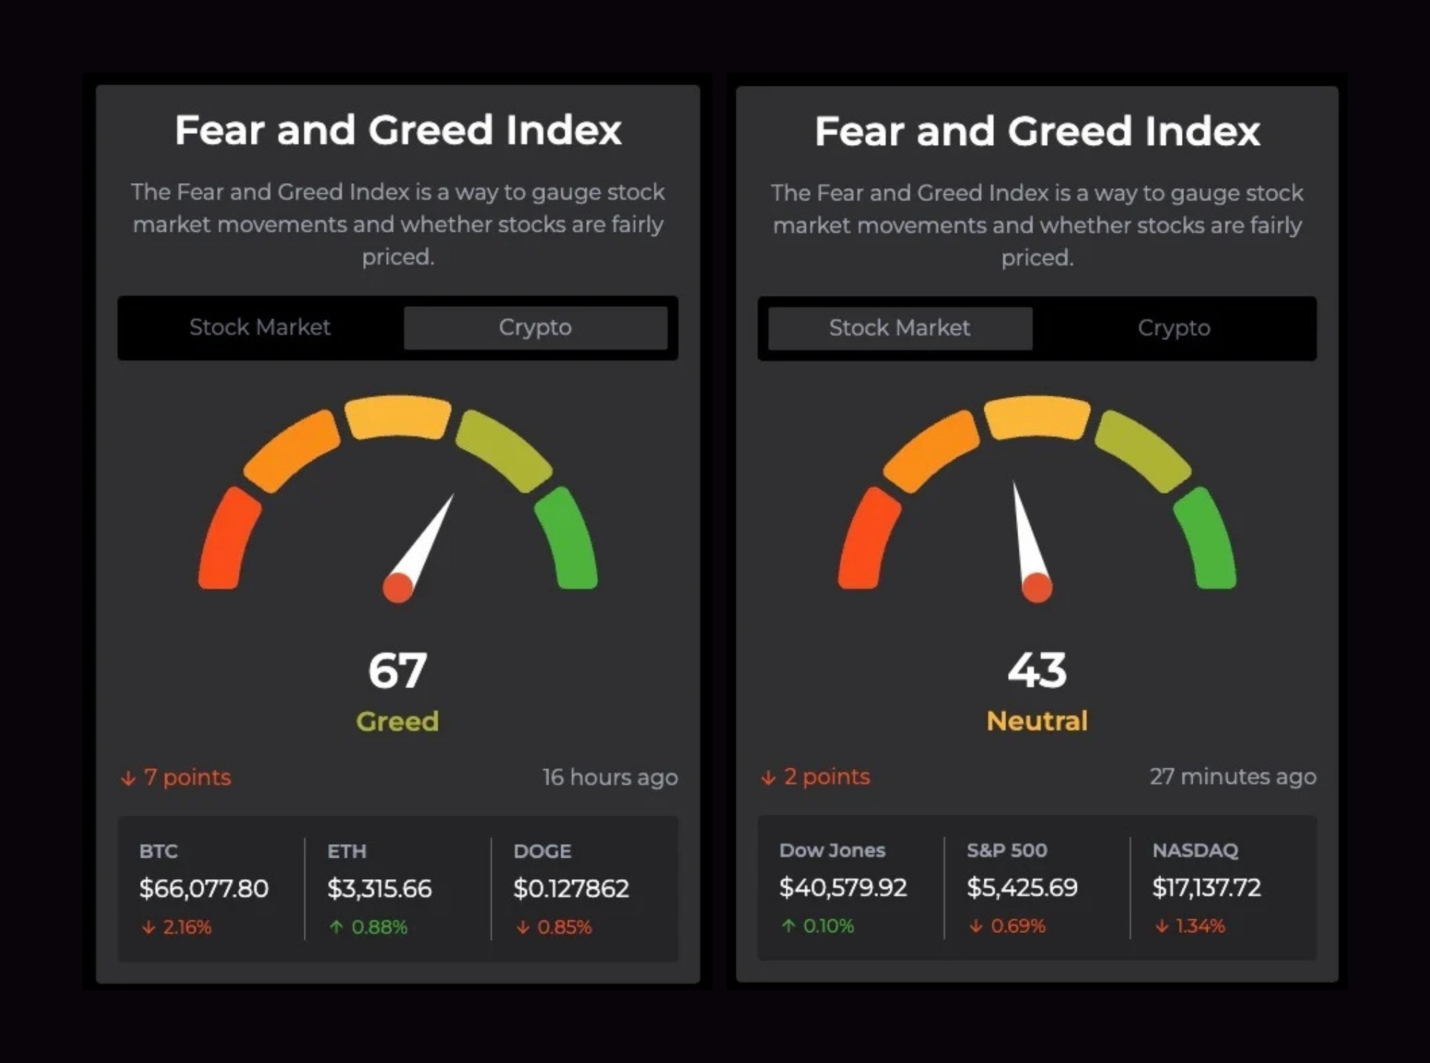Click the Neutral label under 43

coord(1037,721)
